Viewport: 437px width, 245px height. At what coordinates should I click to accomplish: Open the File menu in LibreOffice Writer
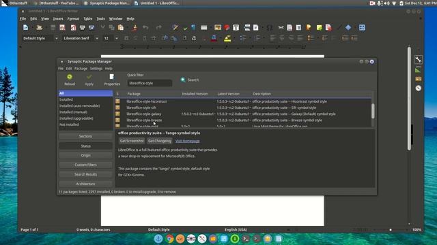[x=23, y=18]
